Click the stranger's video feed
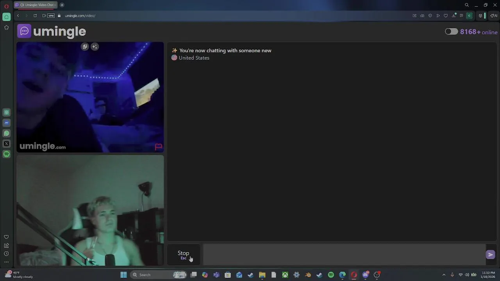The height and width of the screenshot is (281, 500). [90, 97]
